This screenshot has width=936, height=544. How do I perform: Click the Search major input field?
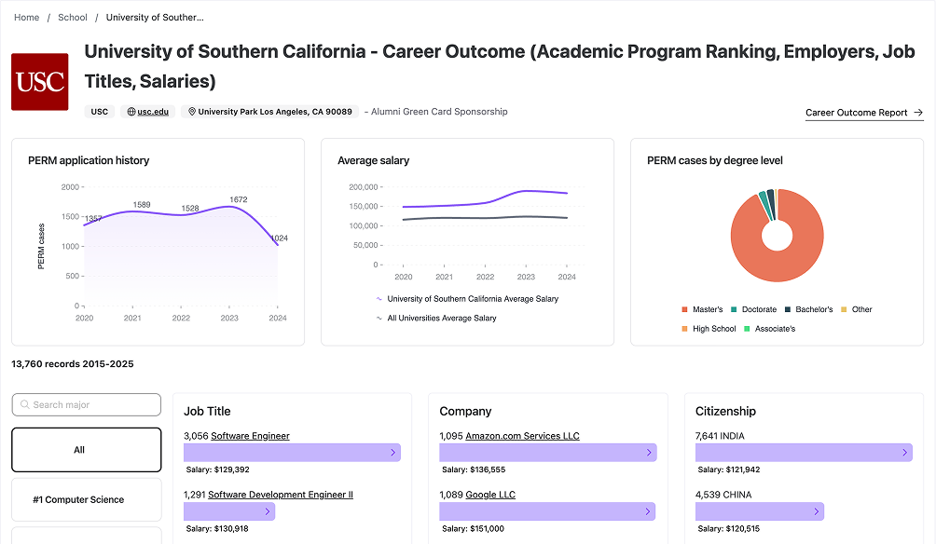pos(93,405)
